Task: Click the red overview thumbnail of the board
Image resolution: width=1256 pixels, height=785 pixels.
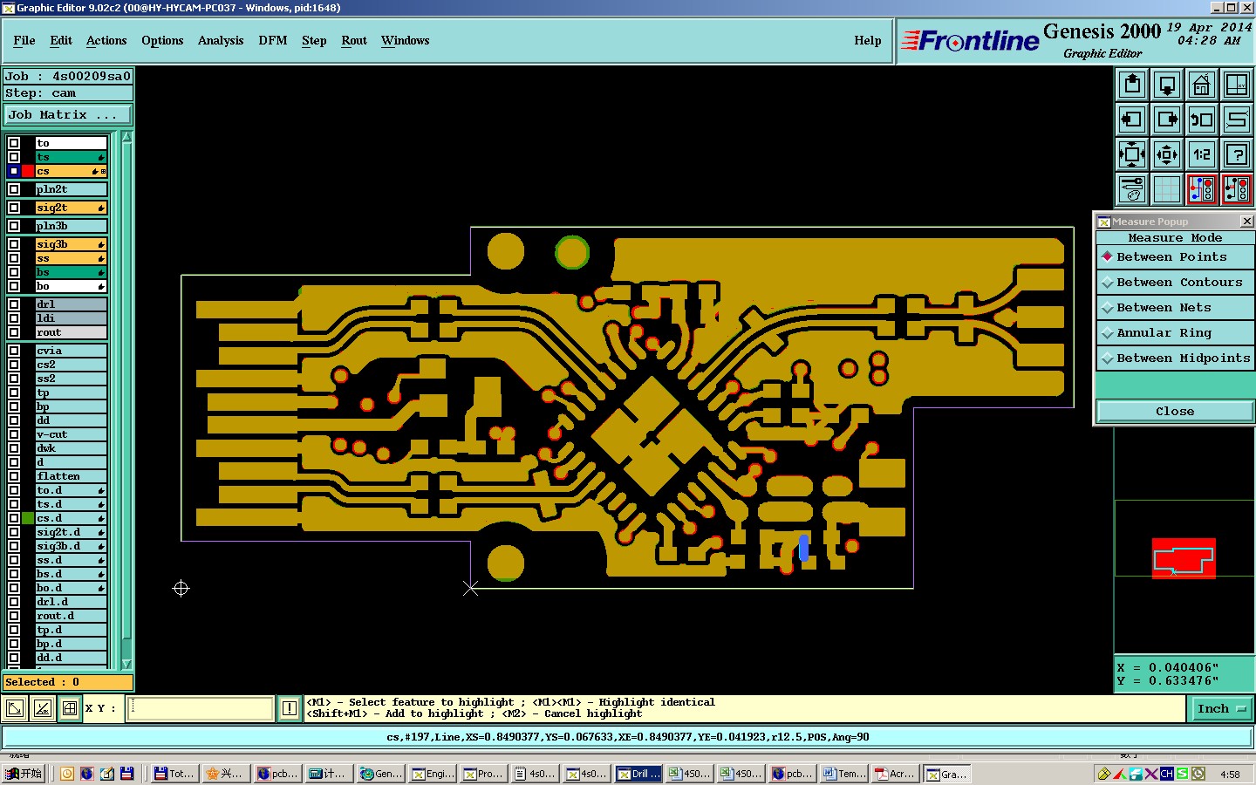Action: (x=1184, y=558)
